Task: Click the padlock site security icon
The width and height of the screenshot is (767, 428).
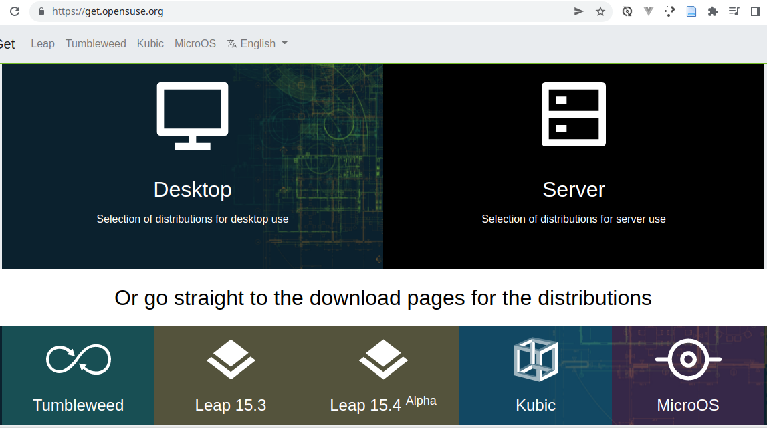Action: click(x=41, y=11)
